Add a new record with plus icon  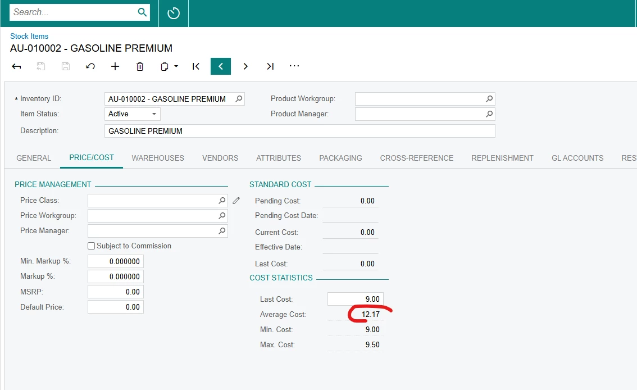click(x=115, y=66)
